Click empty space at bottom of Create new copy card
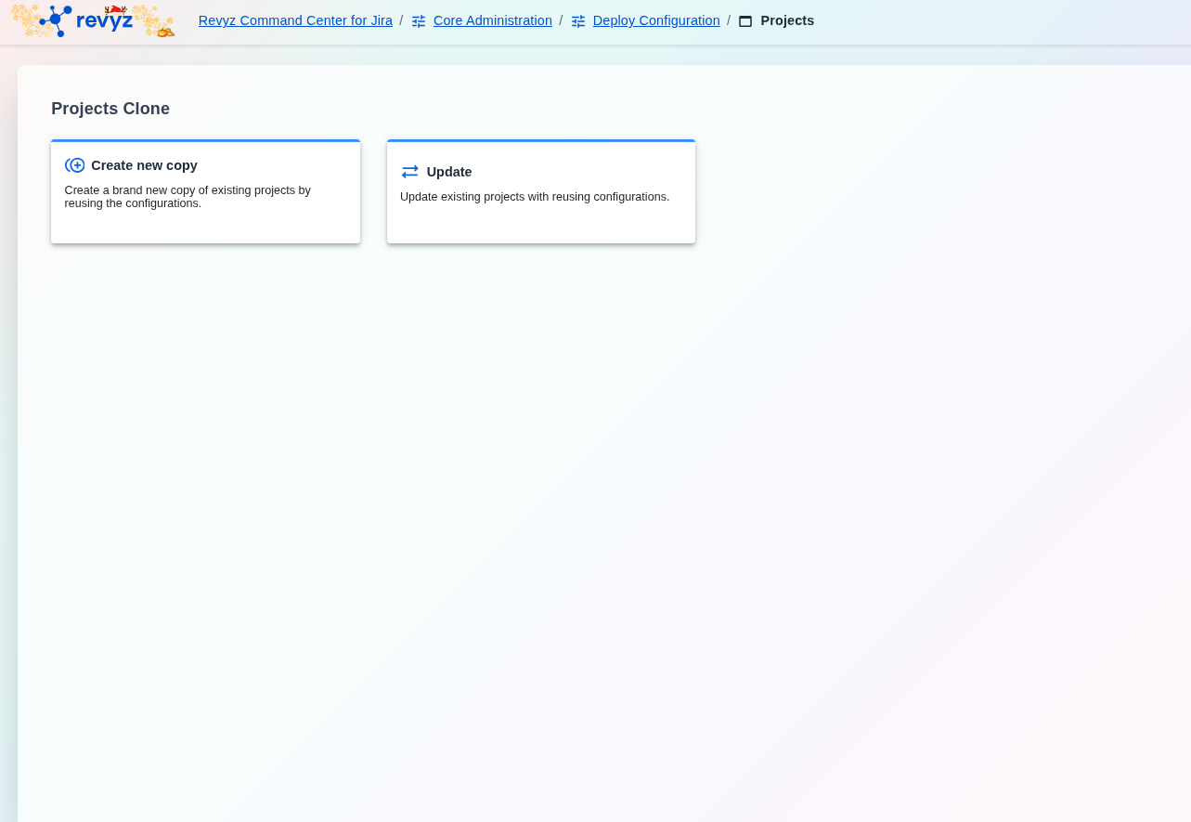 click(205, 228)
